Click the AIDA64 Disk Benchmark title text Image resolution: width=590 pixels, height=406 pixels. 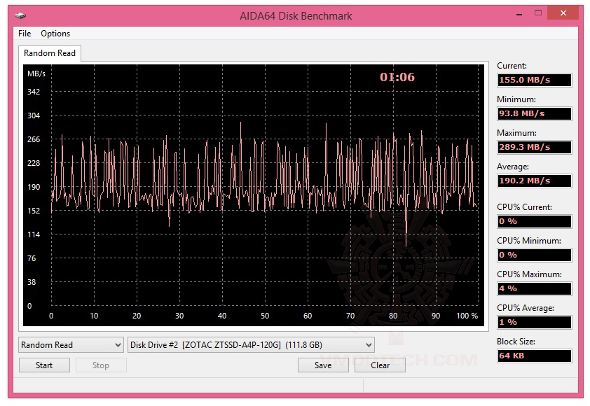pos(296,16)
